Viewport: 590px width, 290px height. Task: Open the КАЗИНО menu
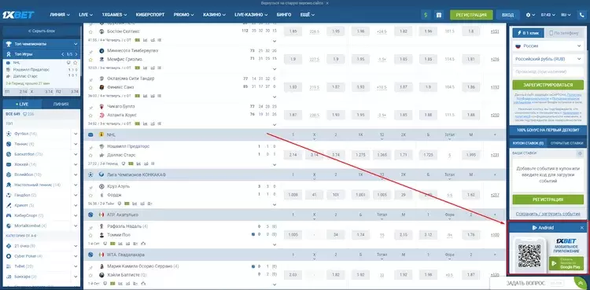point(214,15)
